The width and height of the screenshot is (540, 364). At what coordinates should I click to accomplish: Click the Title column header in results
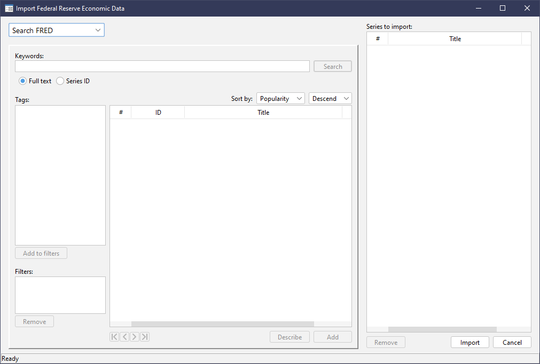263,113
